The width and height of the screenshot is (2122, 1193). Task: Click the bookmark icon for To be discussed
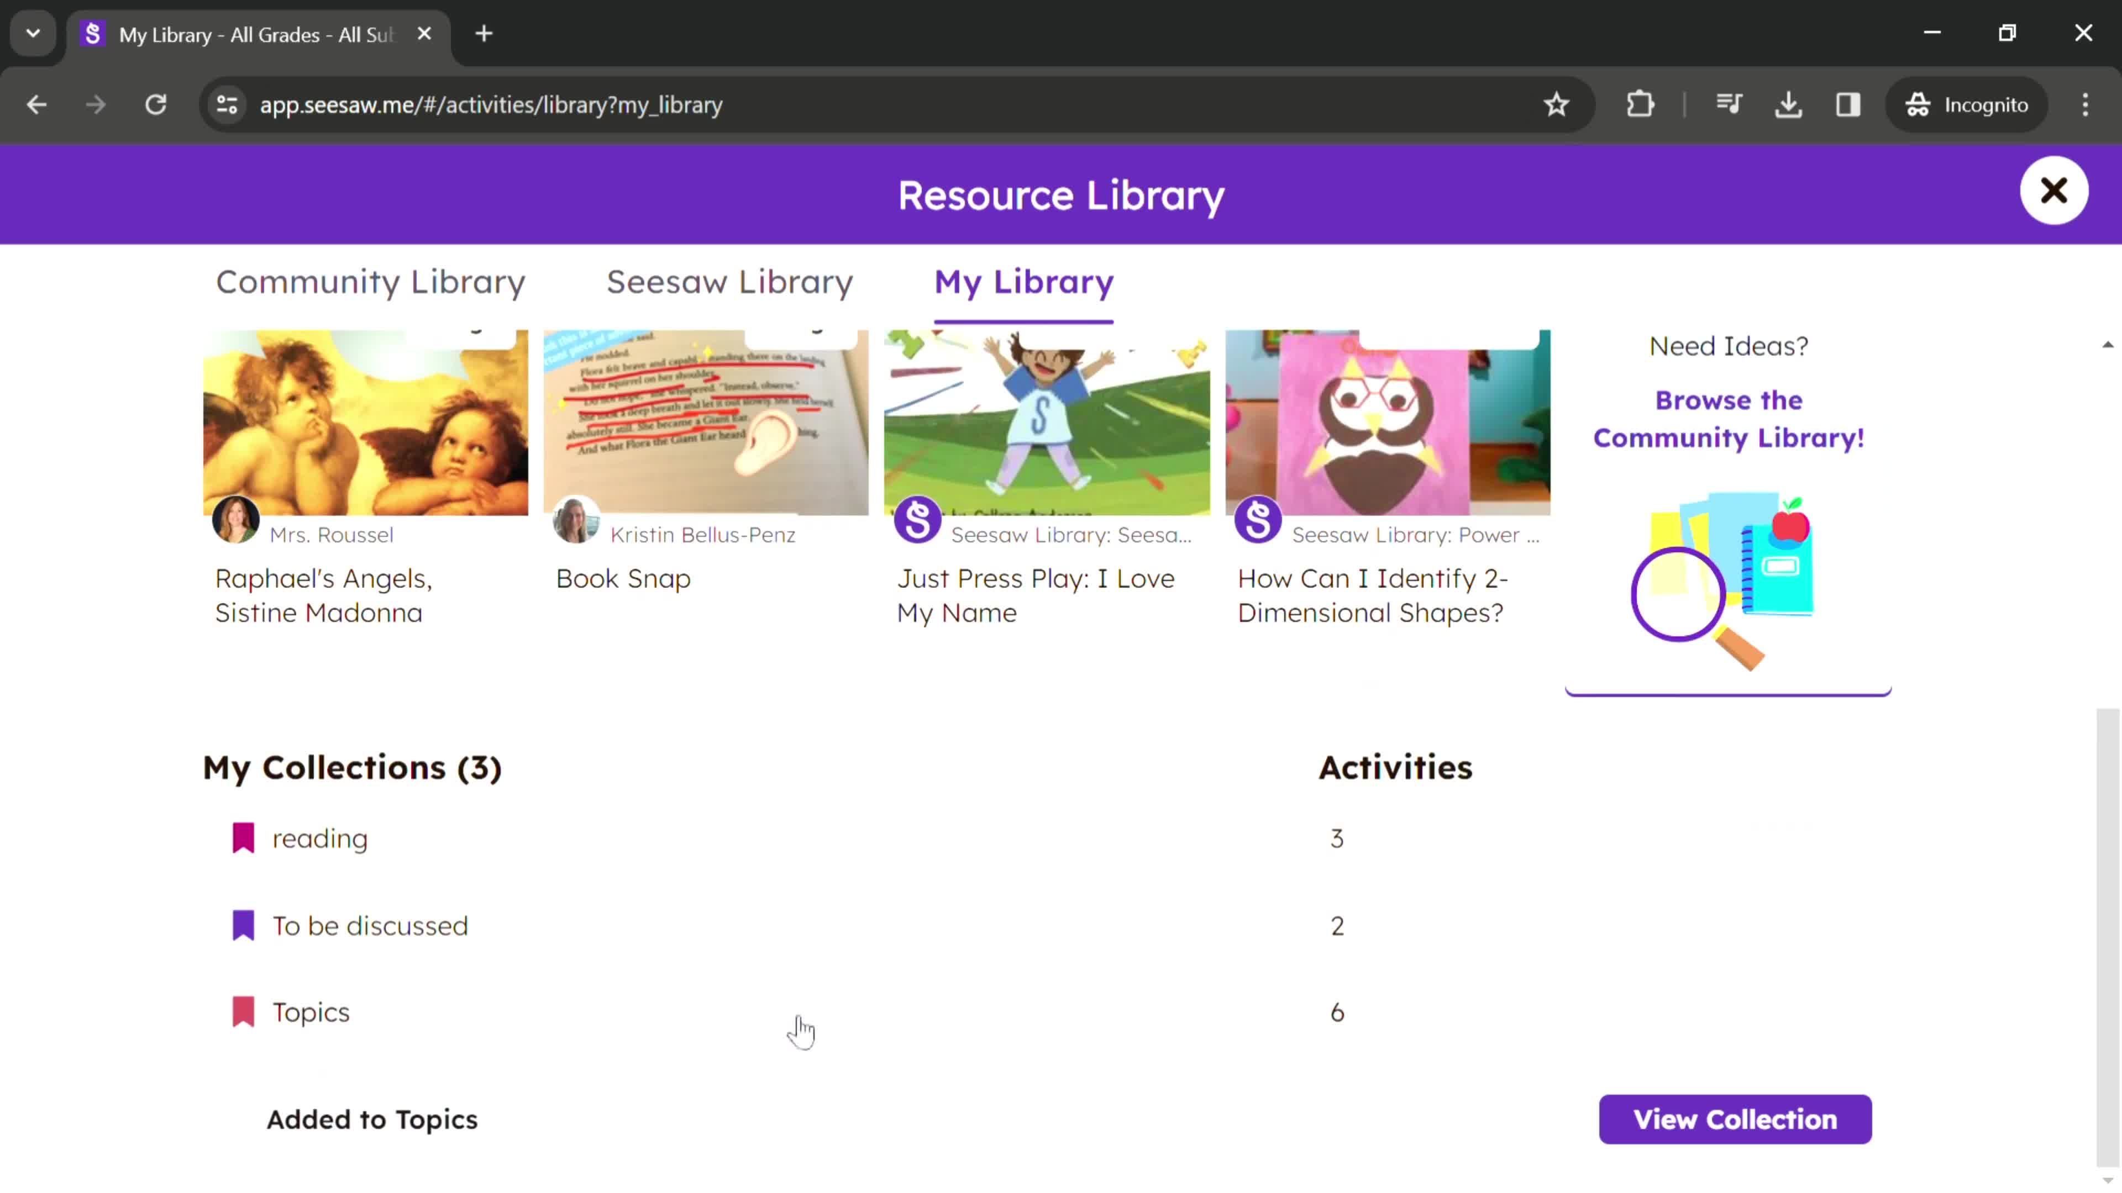click(x=242, y=925)
